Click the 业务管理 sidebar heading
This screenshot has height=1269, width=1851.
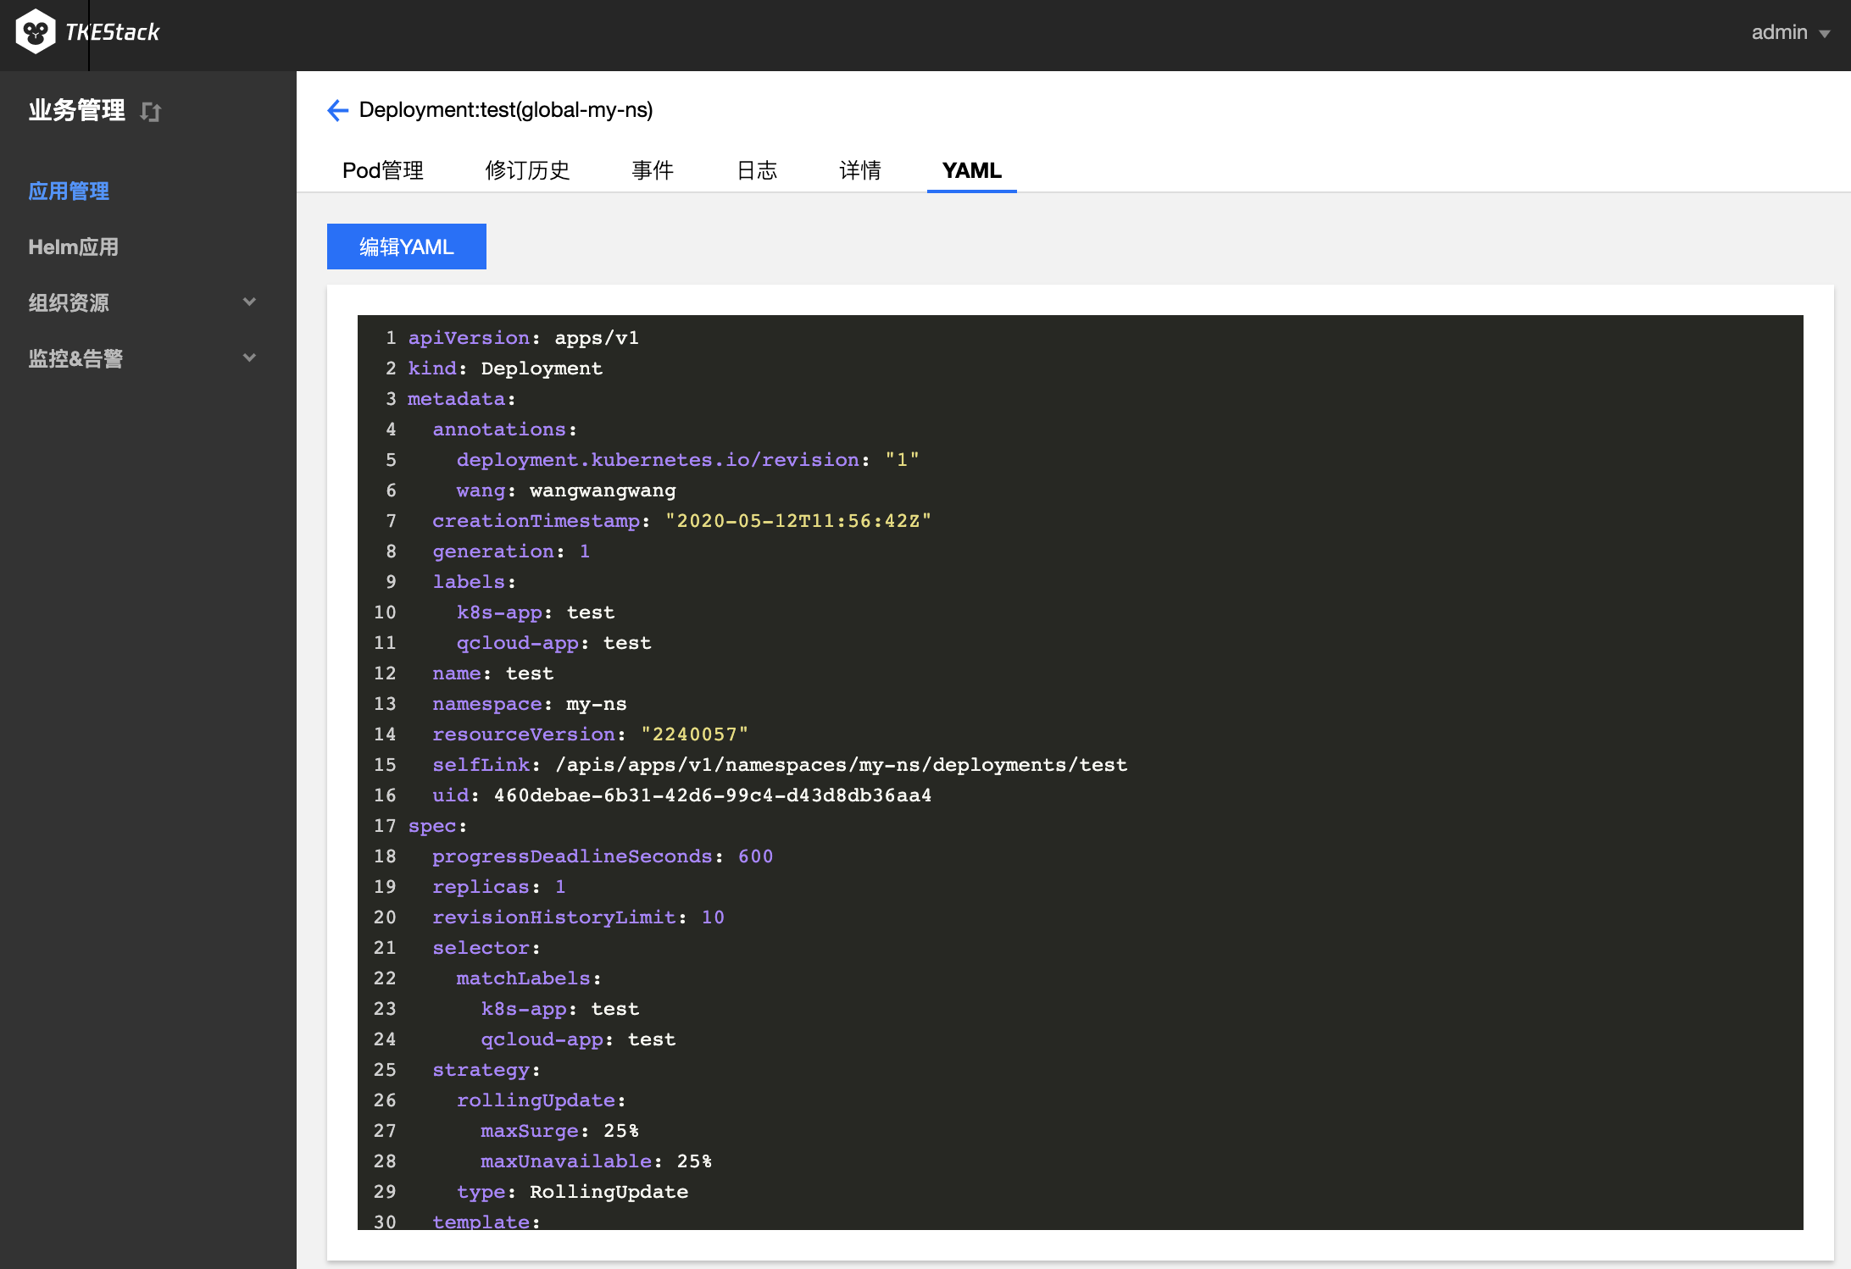click(77, 110)
